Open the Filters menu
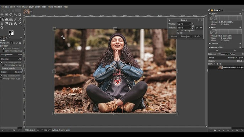The image size is (244, 137). (x=50, y=7)
